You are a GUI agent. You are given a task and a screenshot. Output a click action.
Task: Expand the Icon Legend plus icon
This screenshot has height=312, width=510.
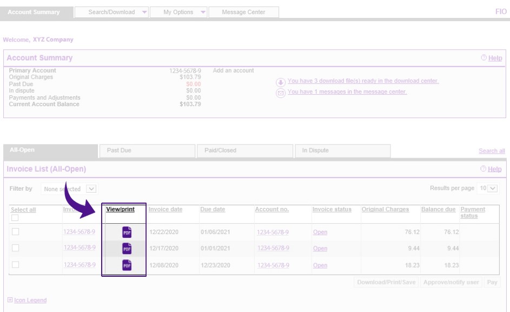pos(10,300)
